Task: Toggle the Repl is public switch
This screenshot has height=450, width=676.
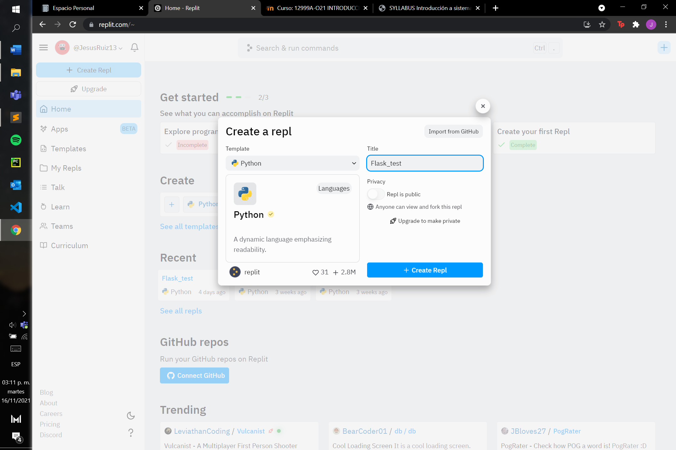Action: pyautogui.click(x=376, y=194)
